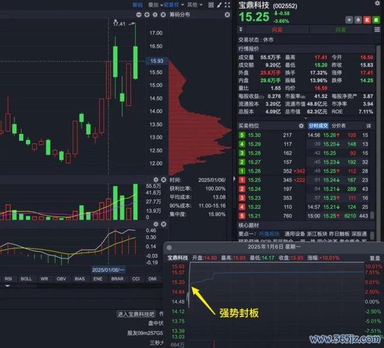This screenshot has width=384, height=348.
Task: Open MACD panel settings gear
Action: coord(156,224)
